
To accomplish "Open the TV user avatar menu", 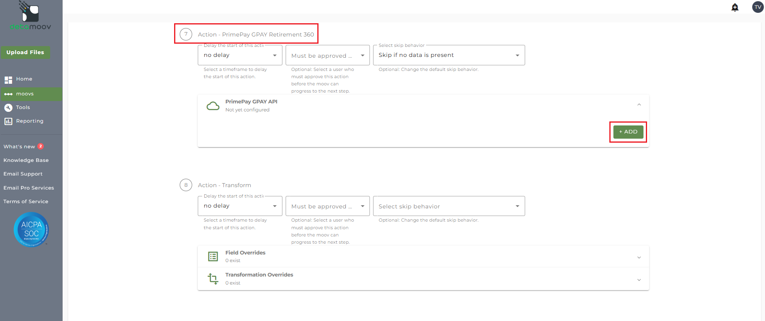I will point(757,7).
